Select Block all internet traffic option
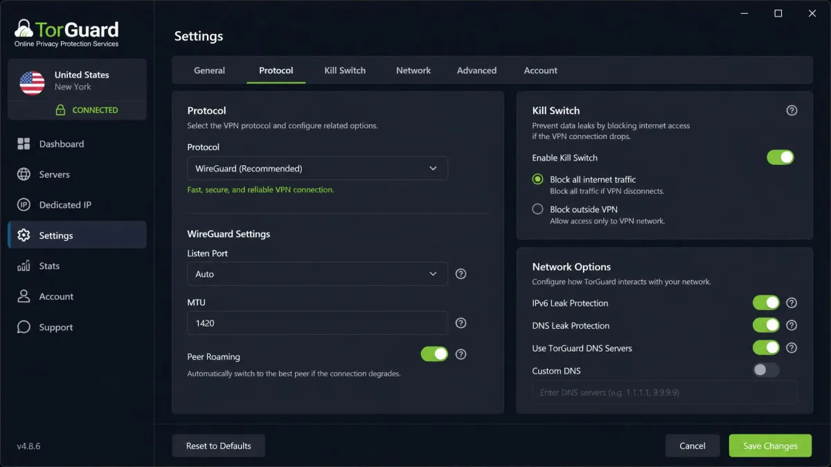The height and width of the screenshot is (467, 831). (537, 179)
